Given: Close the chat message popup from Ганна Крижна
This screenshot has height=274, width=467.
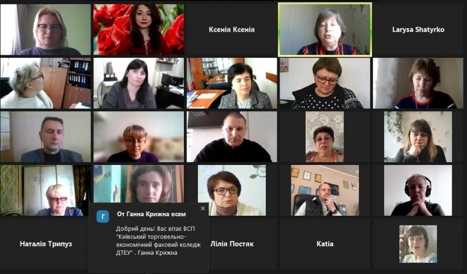Looking at the screenshot, I should (x=203, y=209).
